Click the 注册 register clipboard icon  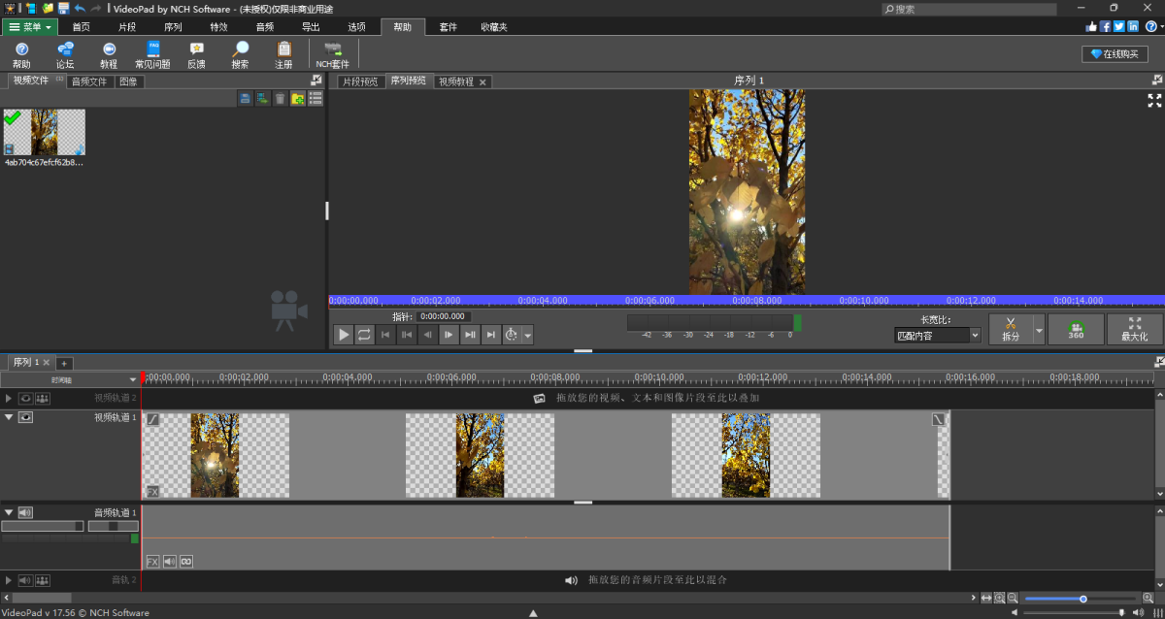tap(283, 53)
